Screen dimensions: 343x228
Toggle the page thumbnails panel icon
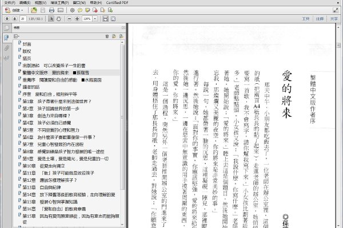[6, 28]
